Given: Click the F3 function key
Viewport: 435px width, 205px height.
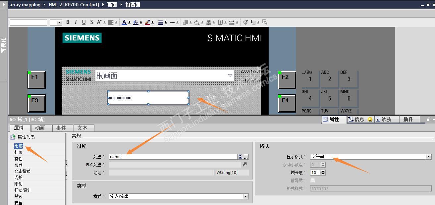Looking at the screenshot, I should tap(36, 103).
